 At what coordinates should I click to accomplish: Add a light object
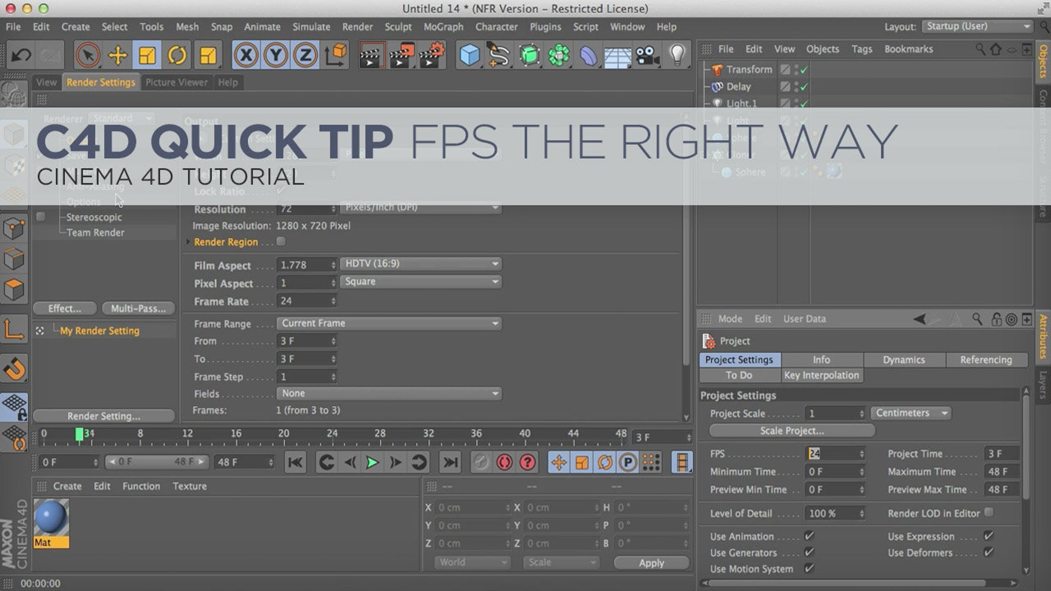(677, 55)
